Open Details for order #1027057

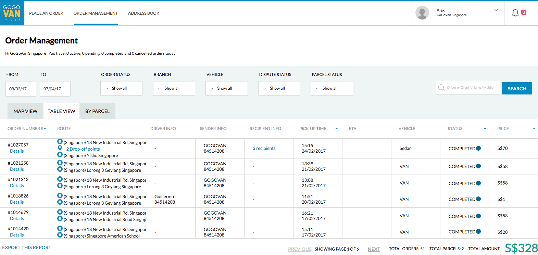(x=17, y=151)
